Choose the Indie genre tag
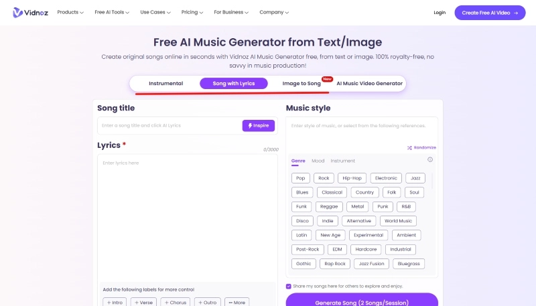 tap(328, 221)
